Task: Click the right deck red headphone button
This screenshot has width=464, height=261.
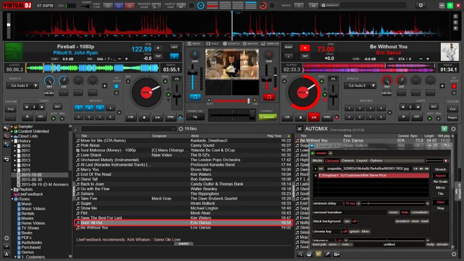Action: [269, 97]
